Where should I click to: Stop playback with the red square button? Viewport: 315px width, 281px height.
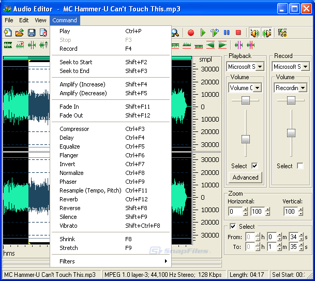(238, 33)
